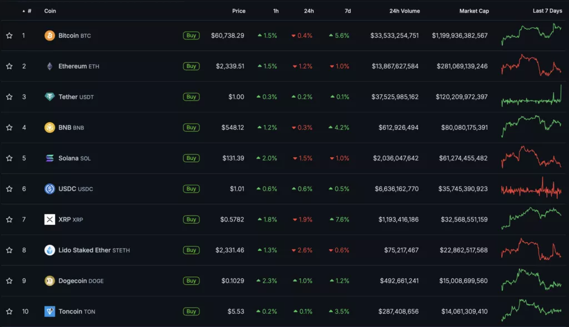
Task: Open the Lido Staked Ether coin link
Action: [84, 250]
